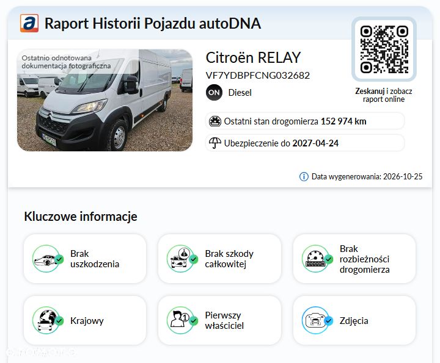This screenshot has width=440, height=363.
Task: Click the Raport Historii Pojazdu autoDNA heading
Action: (153, 23)
